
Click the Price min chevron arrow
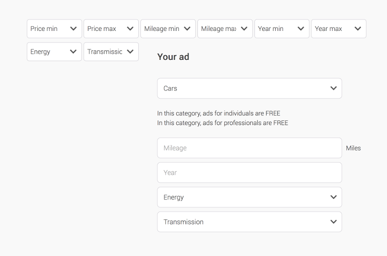tap(73, 28)
